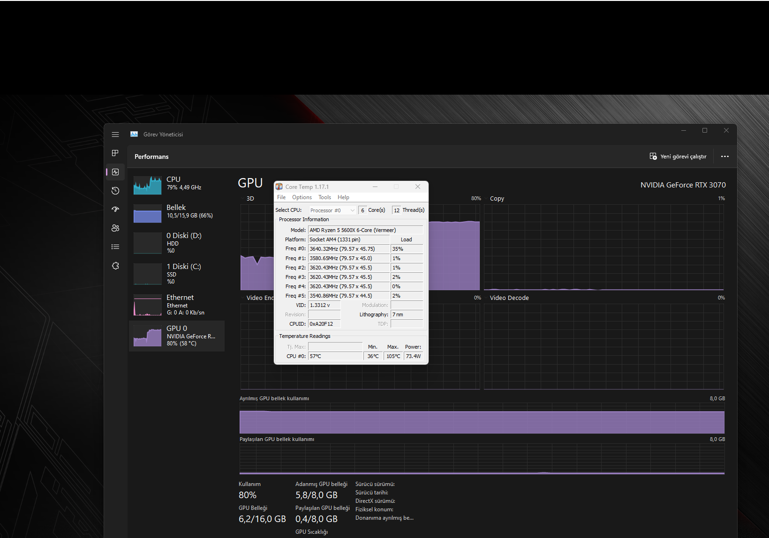Image resolution: width=769 pixels, height=538 pixels.
Task: Select the Bellek memory entry
Action: [177, 213]
